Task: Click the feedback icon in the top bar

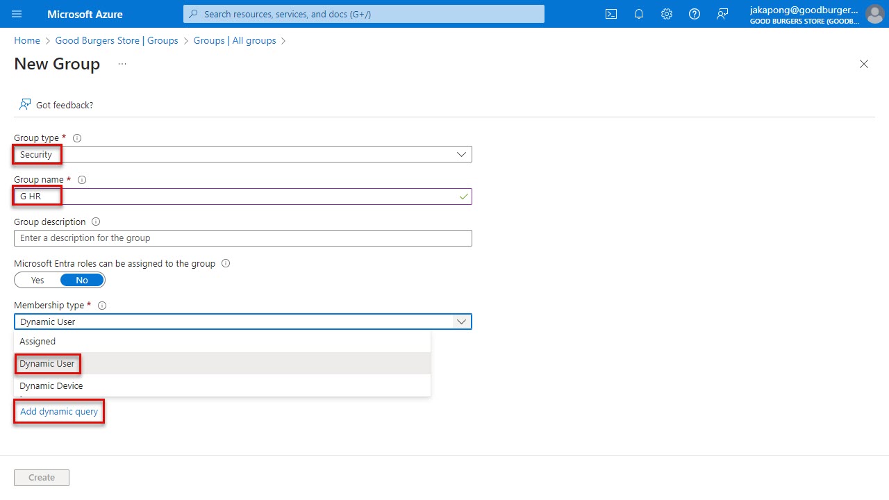Action: [722, 14]
